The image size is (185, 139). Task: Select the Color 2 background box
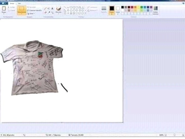click(x=118, y=10)
